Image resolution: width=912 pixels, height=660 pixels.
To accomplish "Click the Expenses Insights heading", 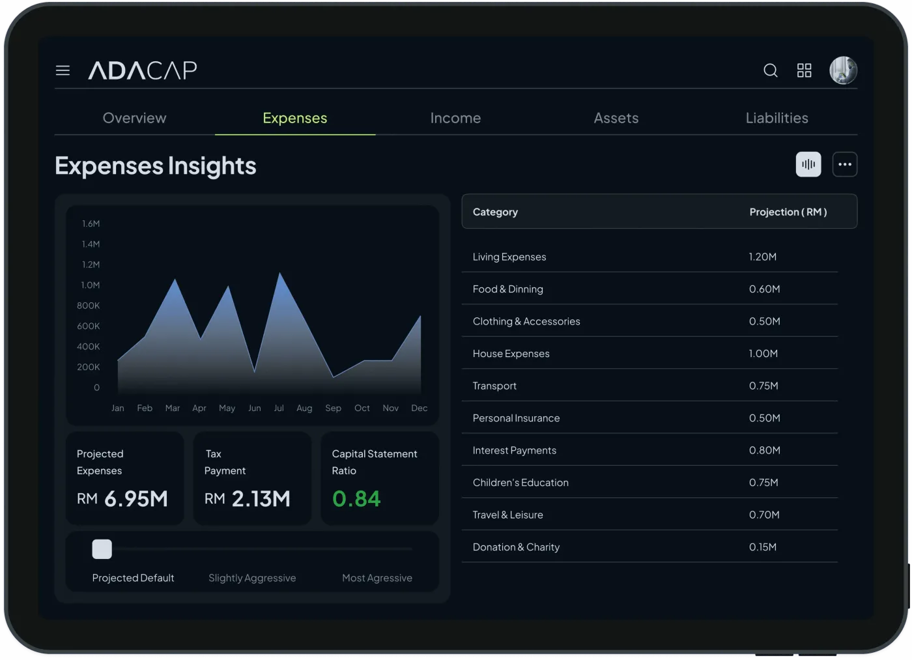I will [156, 165].
